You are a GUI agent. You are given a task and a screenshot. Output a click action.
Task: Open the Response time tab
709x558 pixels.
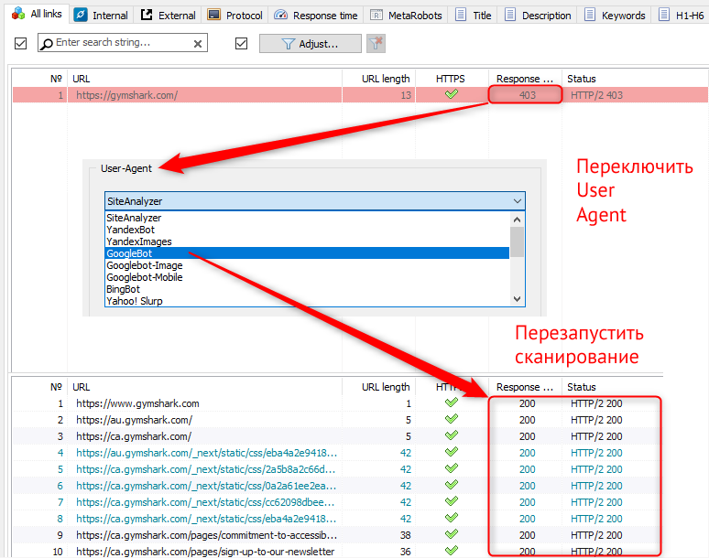(316, 16)
